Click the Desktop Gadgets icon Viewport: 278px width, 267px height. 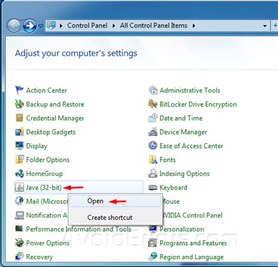[x=19, y=131]
